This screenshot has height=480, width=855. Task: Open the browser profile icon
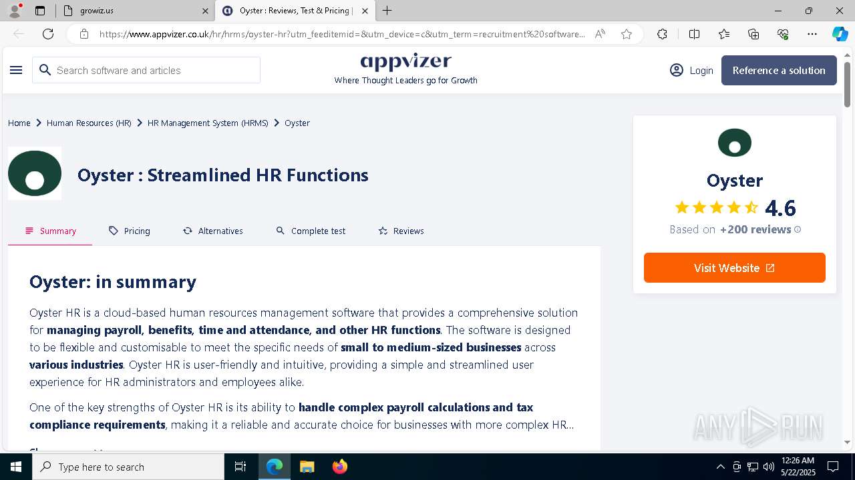click(15, 11)
